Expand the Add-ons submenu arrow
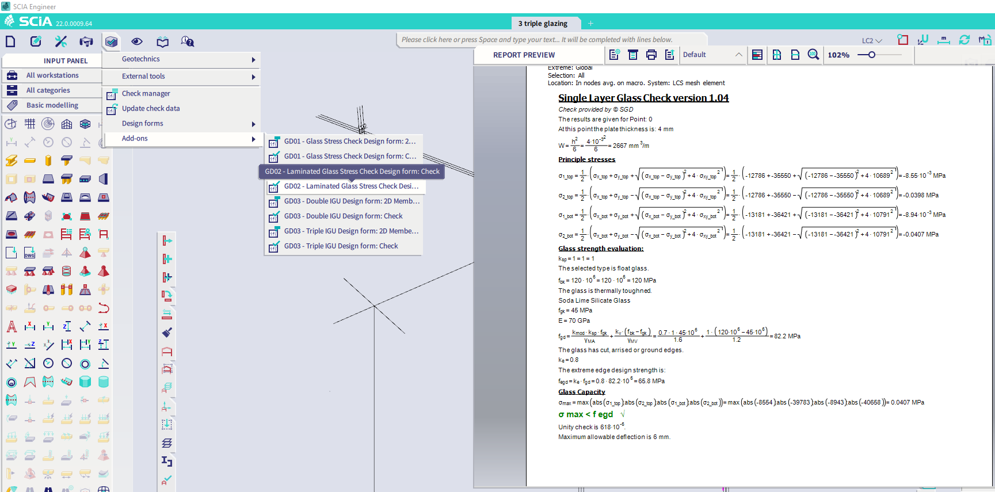This screenshot has height=492, width=995. pyautogui.click(x=253, y=139)
